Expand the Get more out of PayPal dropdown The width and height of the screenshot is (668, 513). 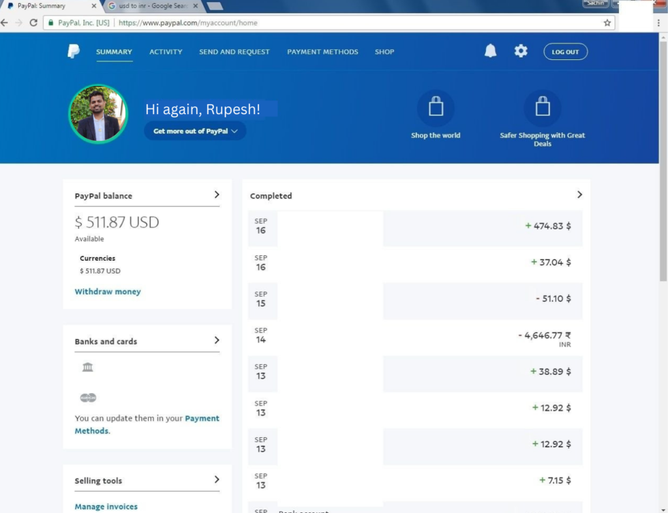coord(195,131)
